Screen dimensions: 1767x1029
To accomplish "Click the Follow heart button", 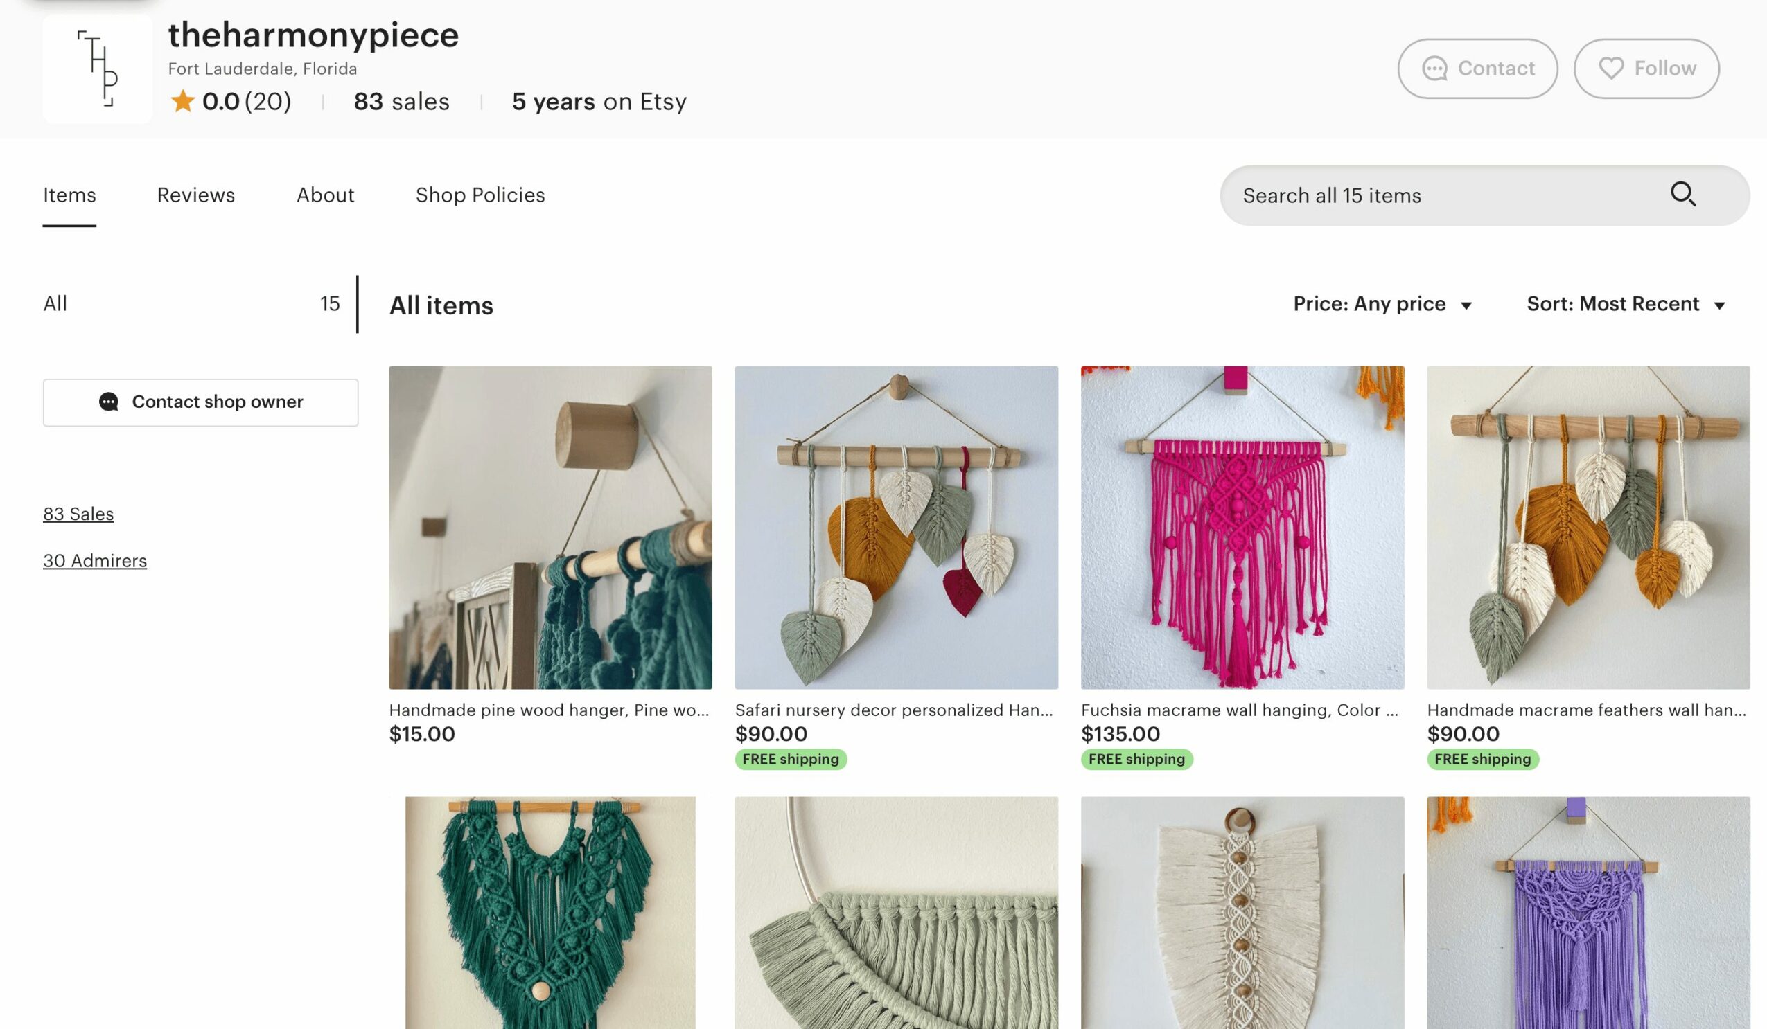I will 1646,69.
